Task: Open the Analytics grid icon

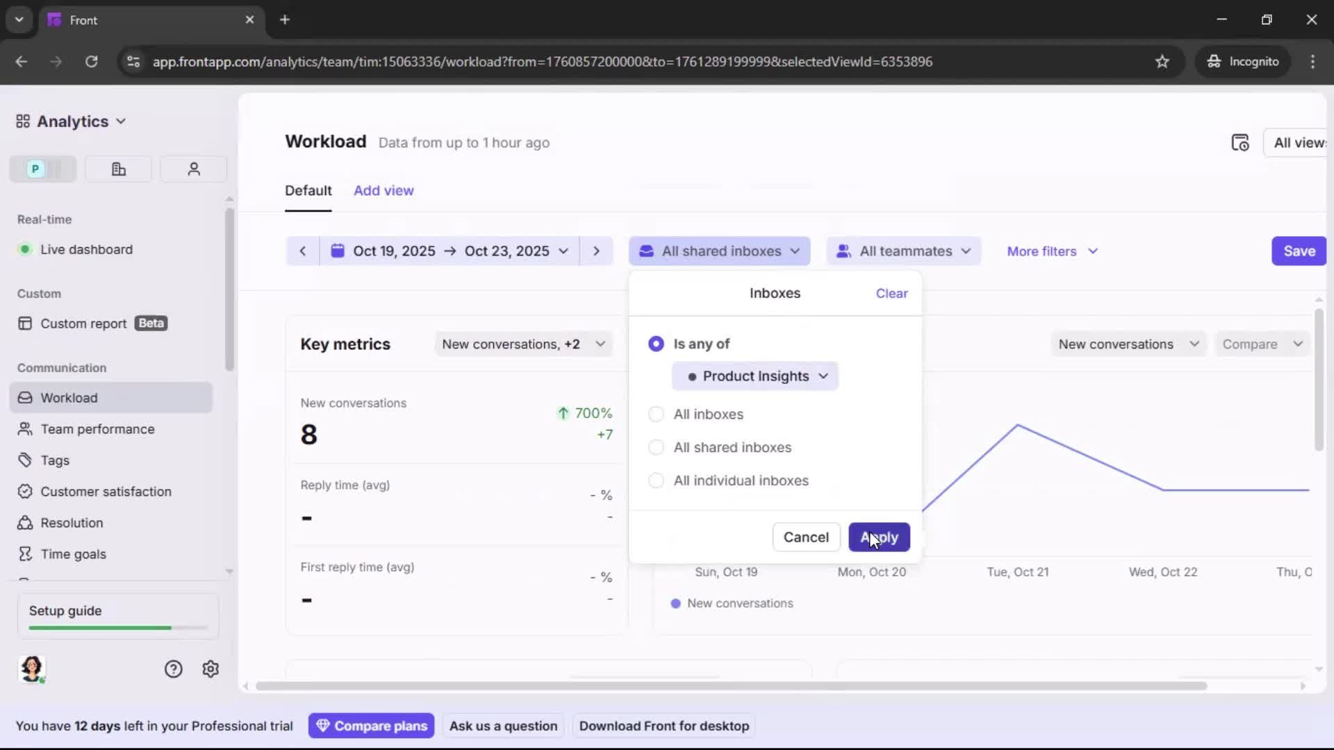Action: [x=22, y=121]
